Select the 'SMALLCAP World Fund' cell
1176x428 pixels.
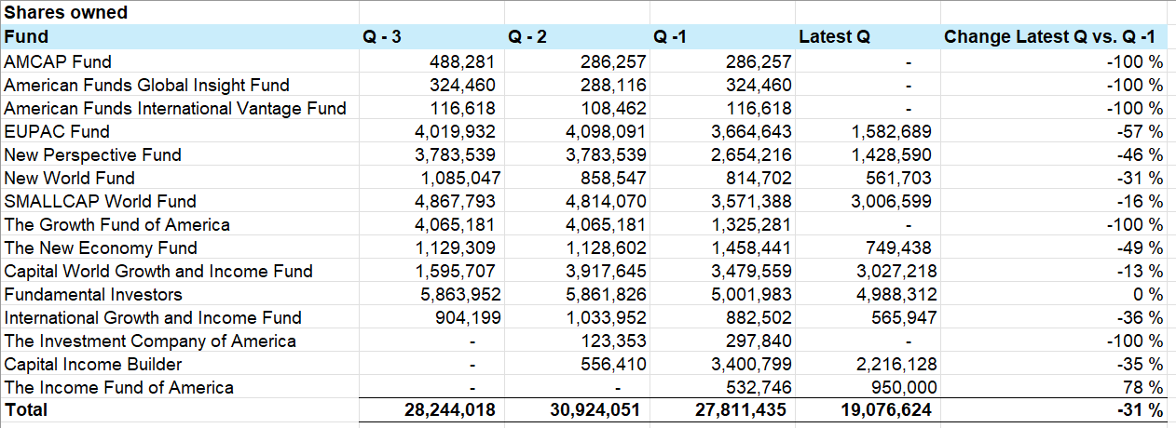pyautogui.click(x=180, y=201)
